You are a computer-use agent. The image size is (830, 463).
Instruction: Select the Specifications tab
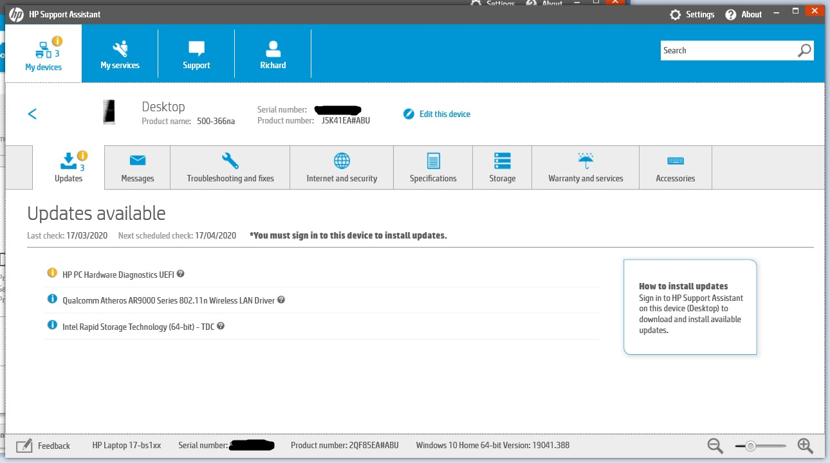pos(433,167)
